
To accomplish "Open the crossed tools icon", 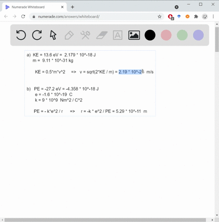I will [85, 35].
